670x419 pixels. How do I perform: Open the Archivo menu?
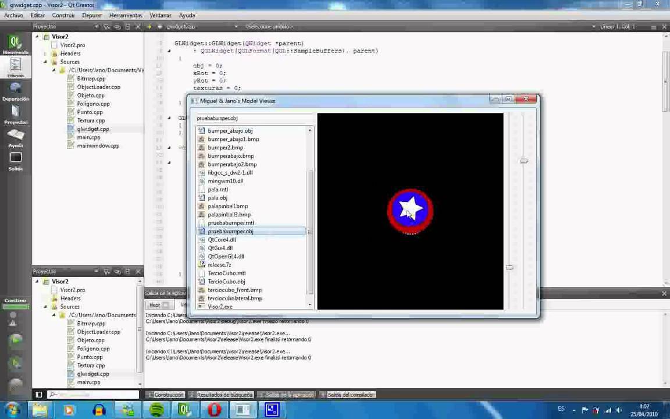[x=14, y=15]
